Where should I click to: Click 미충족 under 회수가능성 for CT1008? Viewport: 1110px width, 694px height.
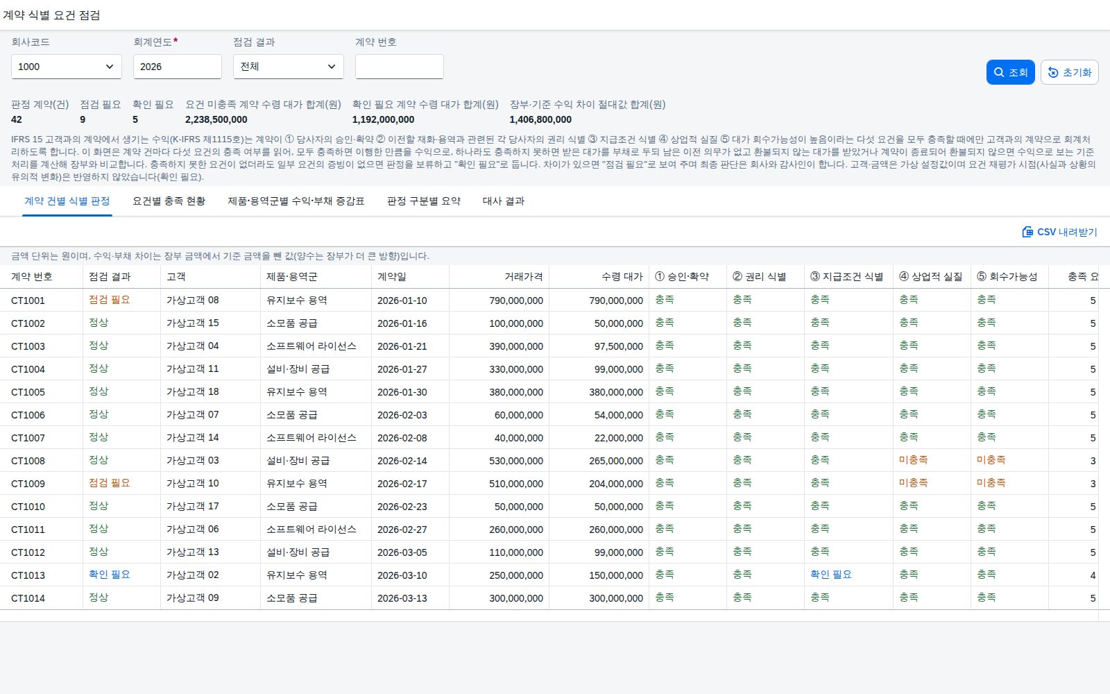point(991,460)
